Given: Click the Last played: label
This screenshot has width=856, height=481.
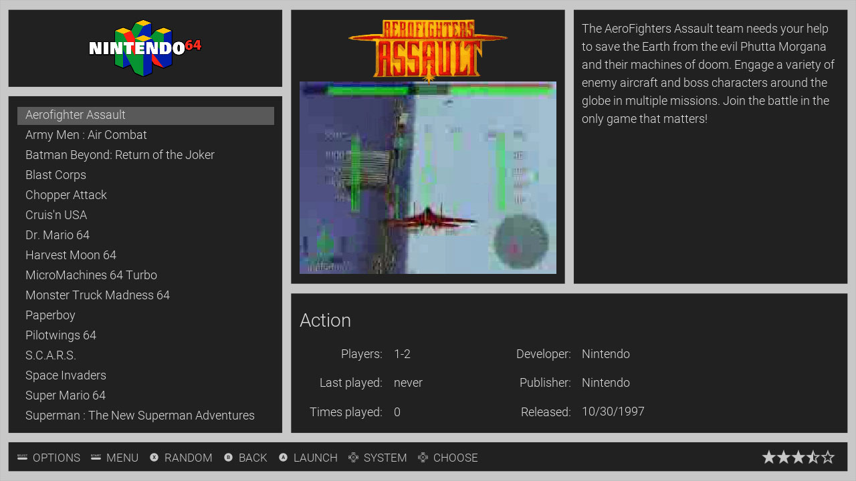Looking at the screenshot, I should 351,383.
